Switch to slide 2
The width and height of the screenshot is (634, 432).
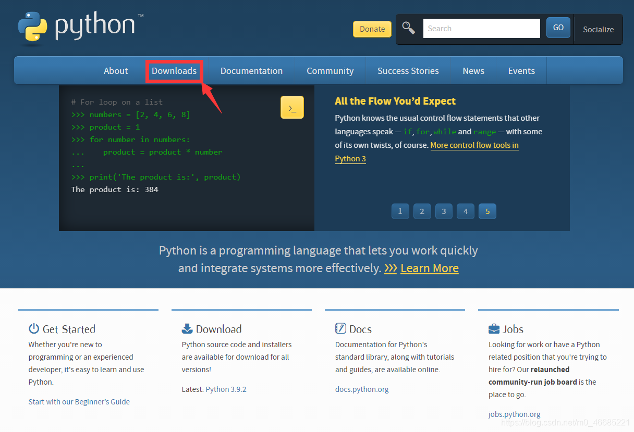click(422, 211)
